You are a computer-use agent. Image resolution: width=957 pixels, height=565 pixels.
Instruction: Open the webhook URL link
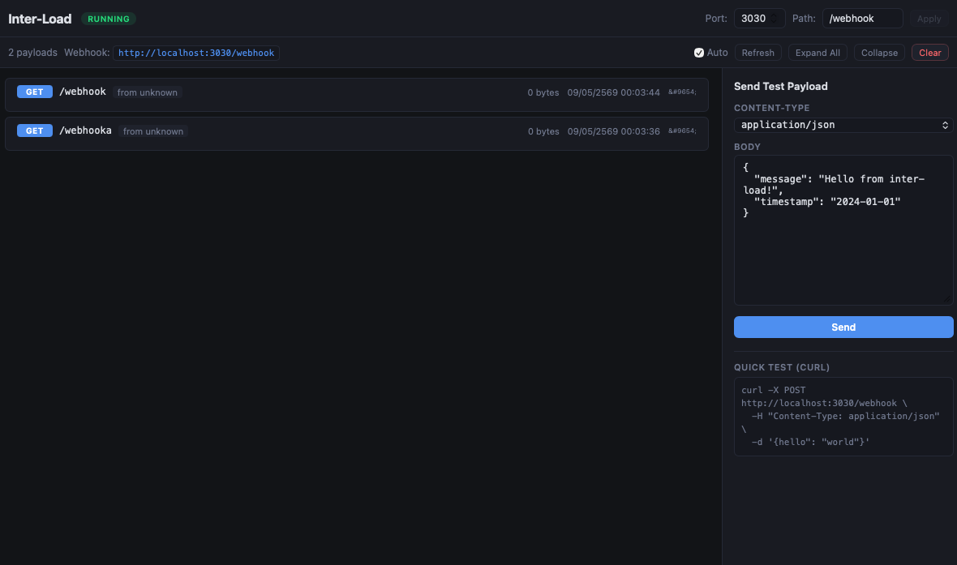pos(196,53)
